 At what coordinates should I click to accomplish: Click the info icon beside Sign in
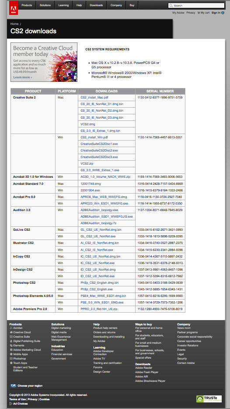pos(223,13)
